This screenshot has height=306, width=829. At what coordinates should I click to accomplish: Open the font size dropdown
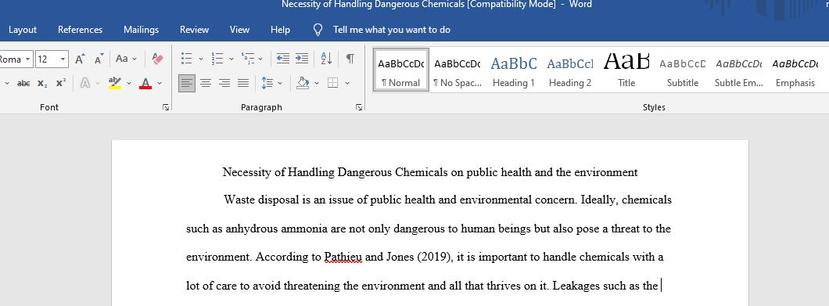(x=63, y=59)
